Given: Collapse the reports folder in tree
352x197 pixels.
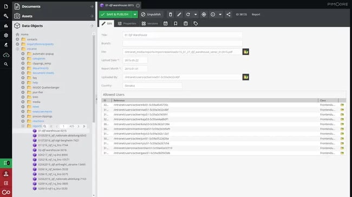Looking at the screenshot, I should (23, 126).
